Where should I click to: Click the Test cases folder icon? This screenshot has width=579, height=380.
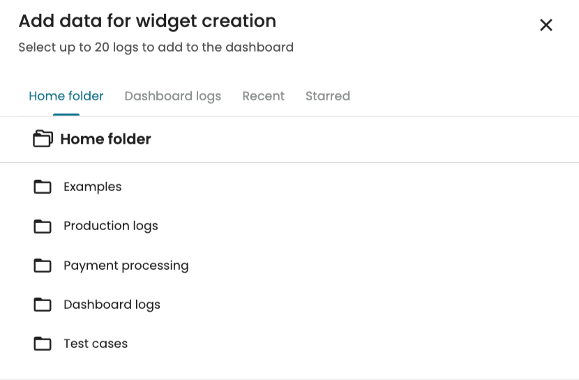click(x=43, y=344)
